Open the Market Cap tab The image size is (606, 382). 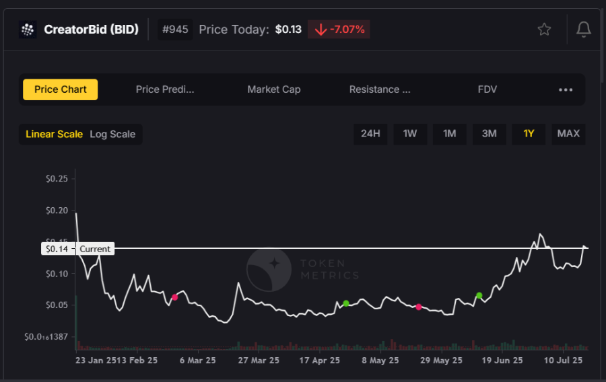(273, 89)
